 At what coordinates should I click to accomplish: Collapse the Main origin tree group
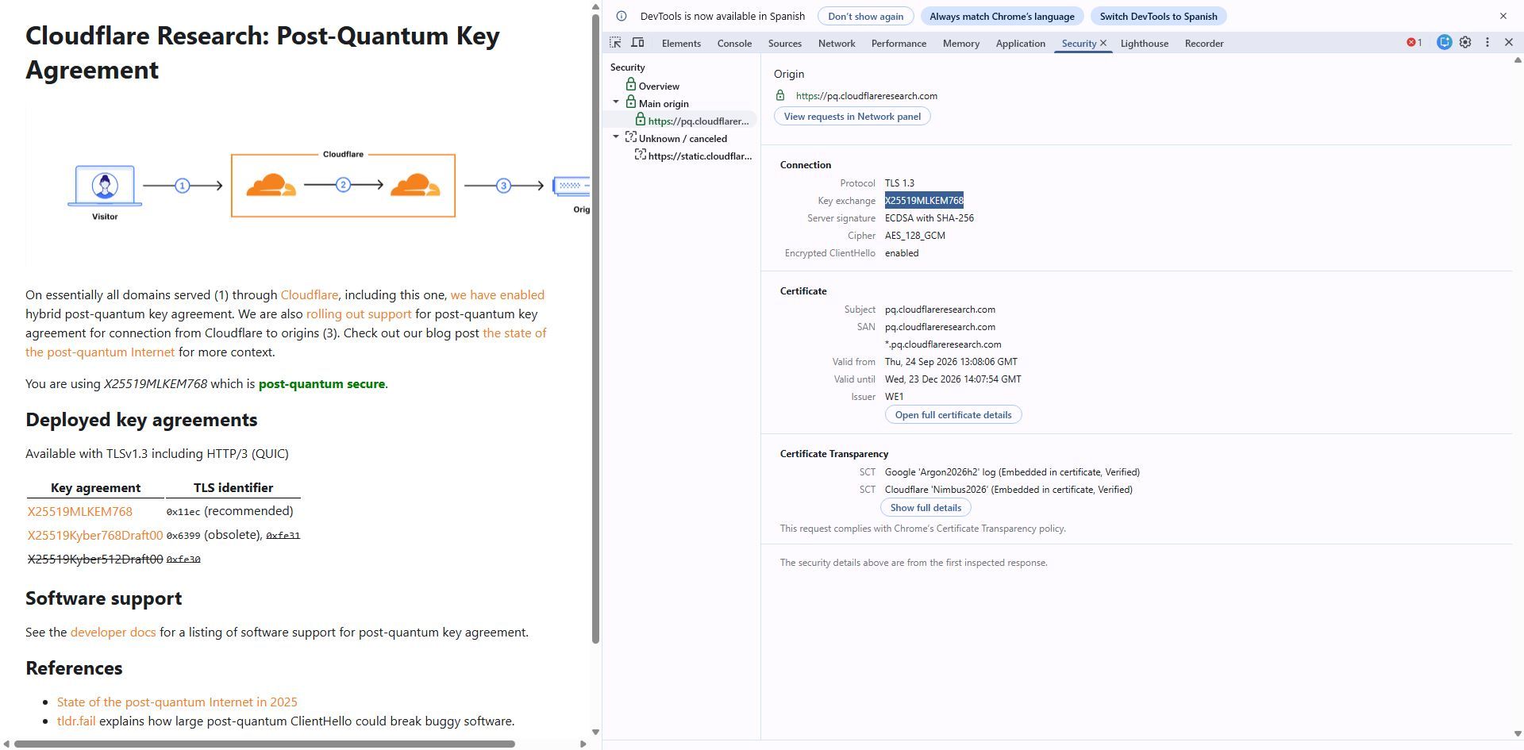pos(616,102)
